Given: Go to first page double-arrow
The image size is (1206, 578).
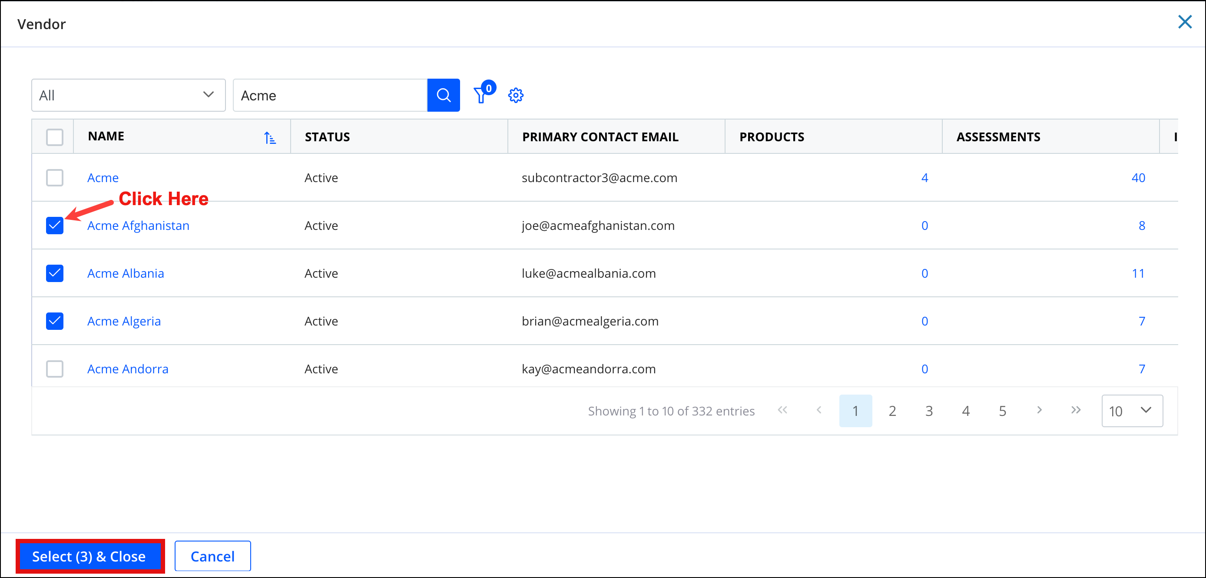Looking at the screenshot, I should tap(782, 410).
